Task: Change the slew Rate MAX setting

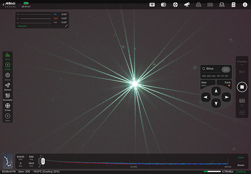Action: [205, 84]
